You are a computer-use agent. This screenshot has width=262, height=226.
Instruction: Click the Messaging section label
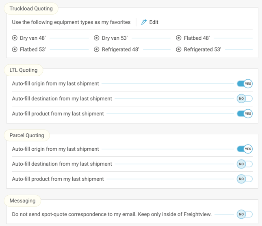pos(23,200)
